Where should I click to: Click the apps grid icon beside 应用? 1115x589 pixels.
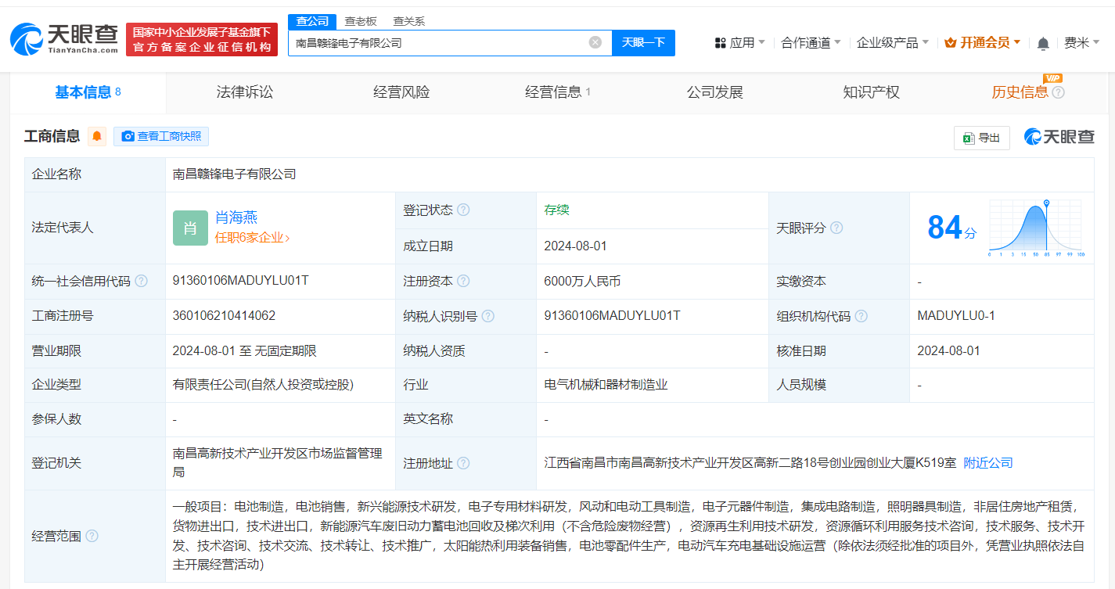tap(721, 42)
